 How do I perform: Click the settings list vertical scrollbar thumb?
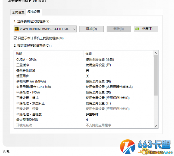156,75
